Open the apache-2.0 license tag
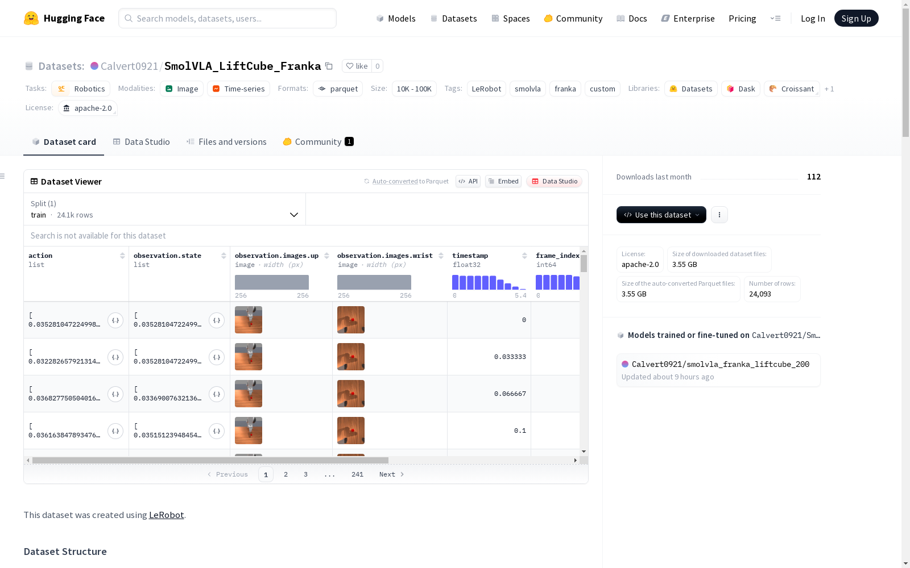This screenshot has width=910, height=568. pyautogui.click(x=88, y=108)
